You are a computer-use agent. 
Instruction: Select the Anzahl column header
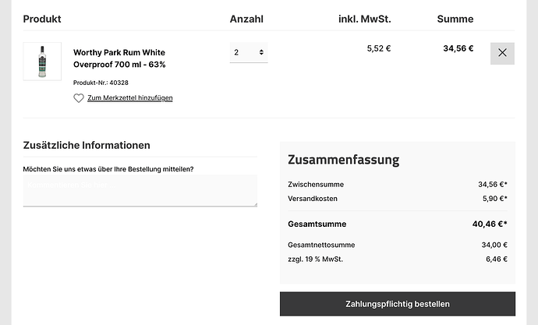(246, 19)
